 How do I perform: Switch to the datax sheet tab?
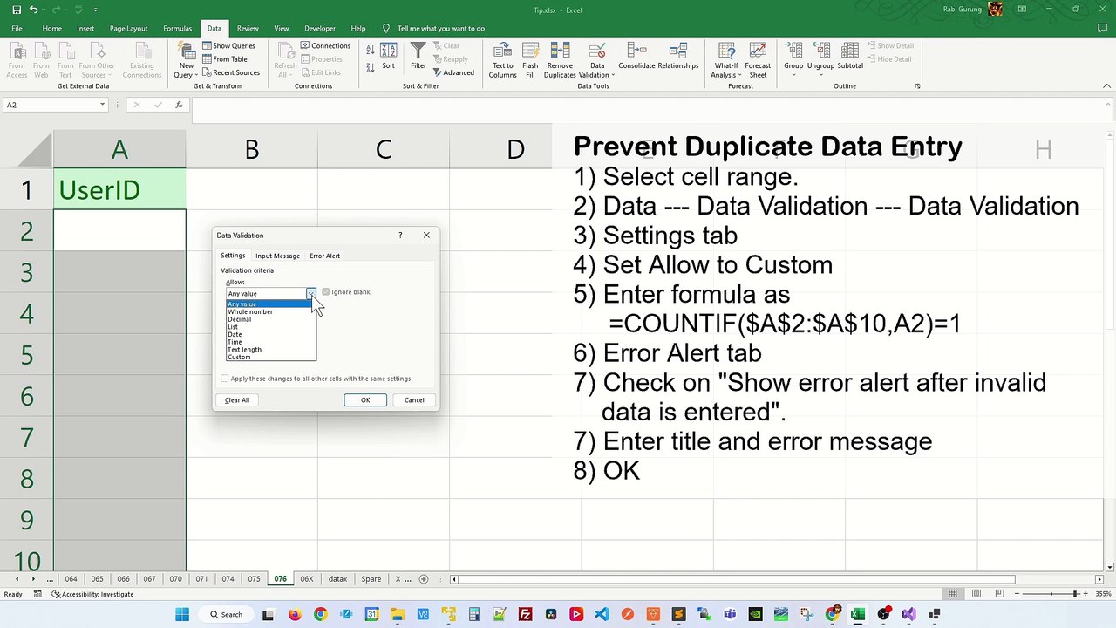coord(337,579)
